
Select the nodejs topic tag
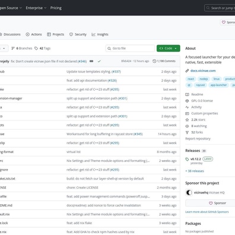pos(204,79)
